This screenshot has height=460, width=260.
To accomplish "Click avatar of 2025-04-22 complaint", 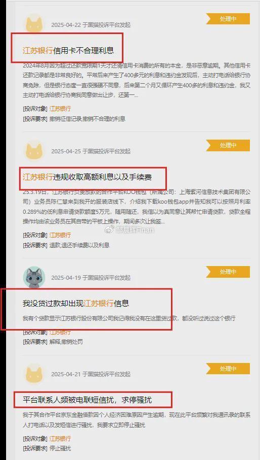I will pyautogui.click(x=34, y=25).
